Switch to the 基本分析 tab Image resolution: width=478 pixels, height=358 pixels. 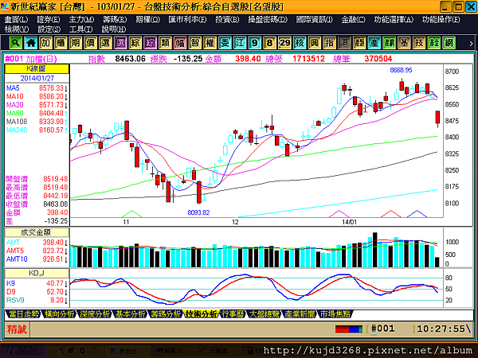tap(130, 314)
